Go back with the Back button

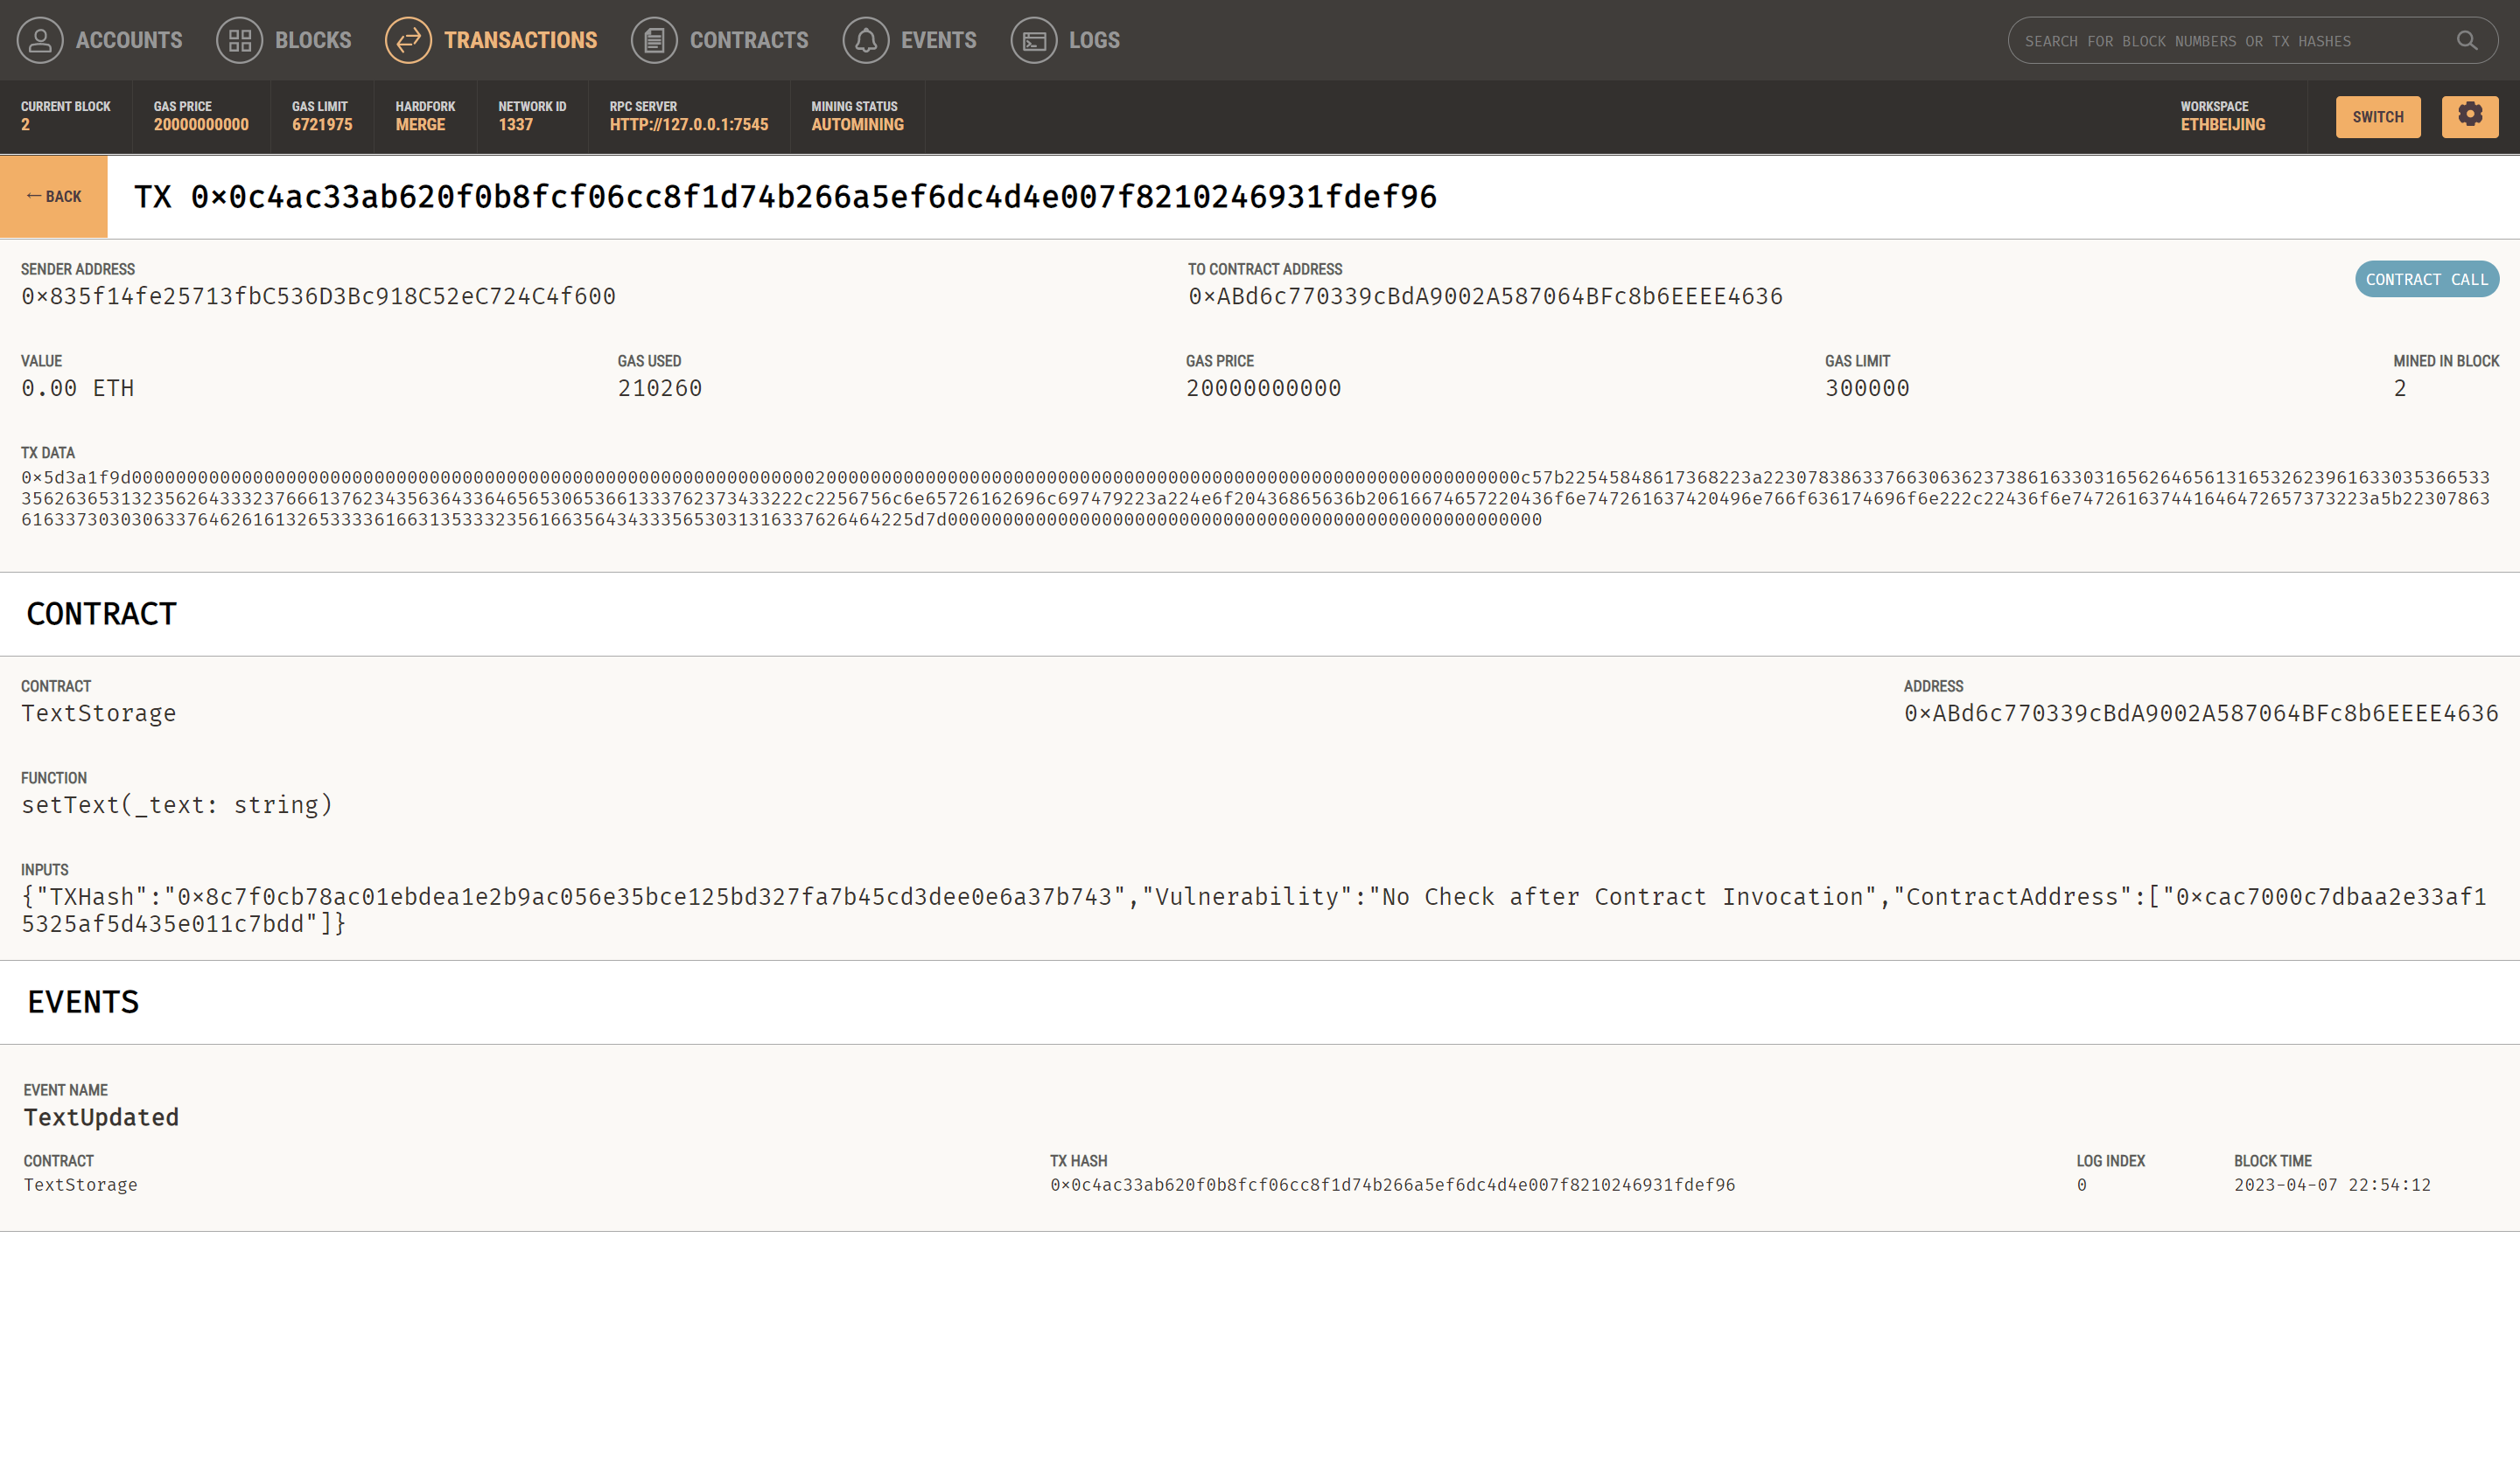coord(54,196)
